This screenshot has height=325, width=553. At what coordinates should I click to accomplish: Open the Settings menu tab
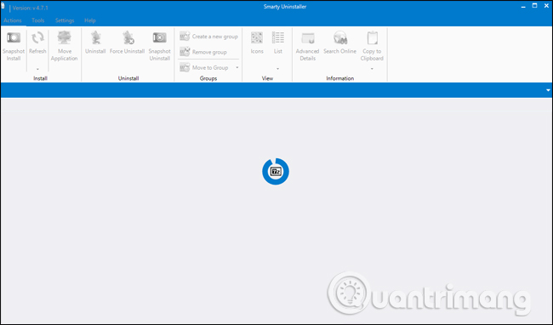pos(65,20)
